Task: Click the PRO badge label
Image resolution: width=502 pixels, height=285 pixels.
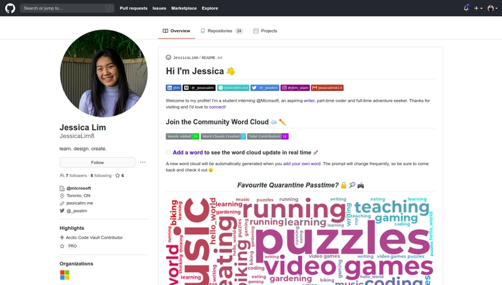Action: 72,246
